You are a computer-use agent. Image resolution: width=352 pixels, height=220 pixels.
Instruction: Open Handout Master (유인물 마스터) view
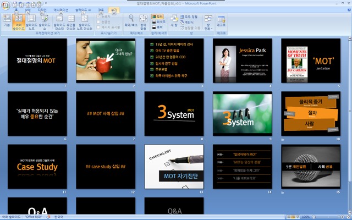(x=71, y=22)
